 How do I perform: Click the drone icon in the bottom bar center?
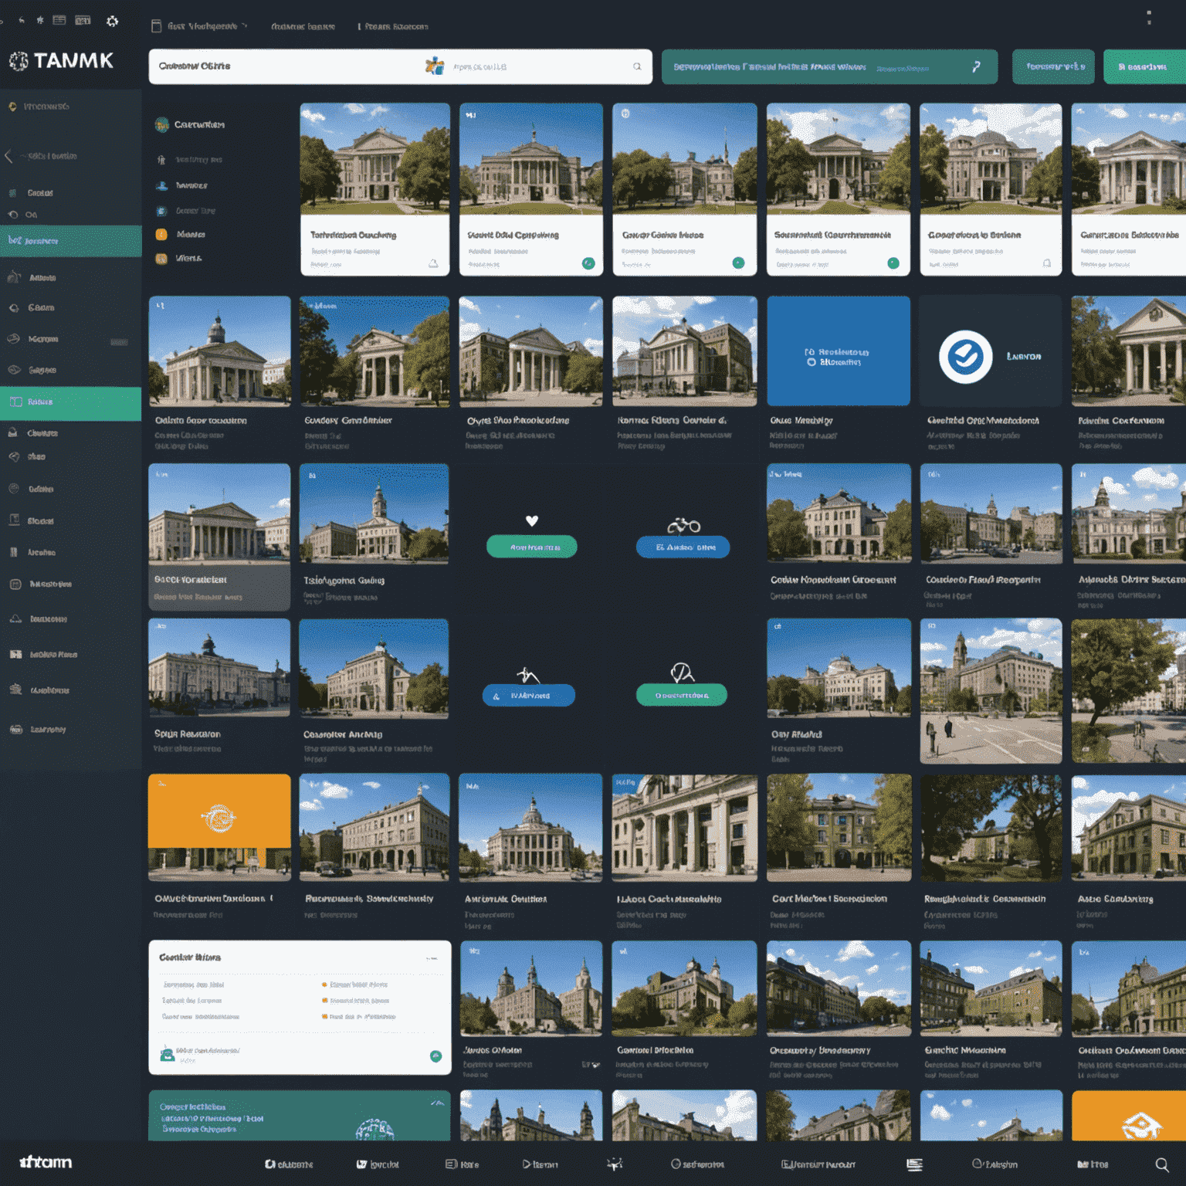(x=615, y=1164)
